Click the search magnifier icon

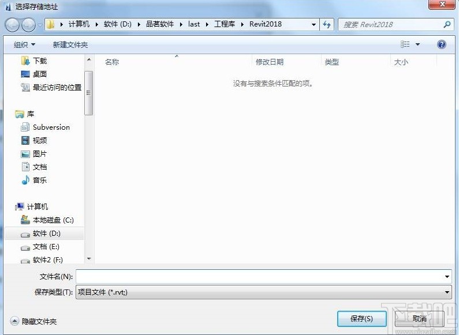coord(447,25)
